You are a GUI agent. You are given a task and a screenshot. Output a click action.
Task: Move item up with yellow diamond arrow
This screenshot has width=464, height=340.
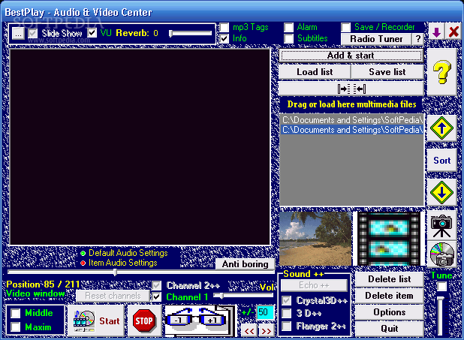pos(441,128)
